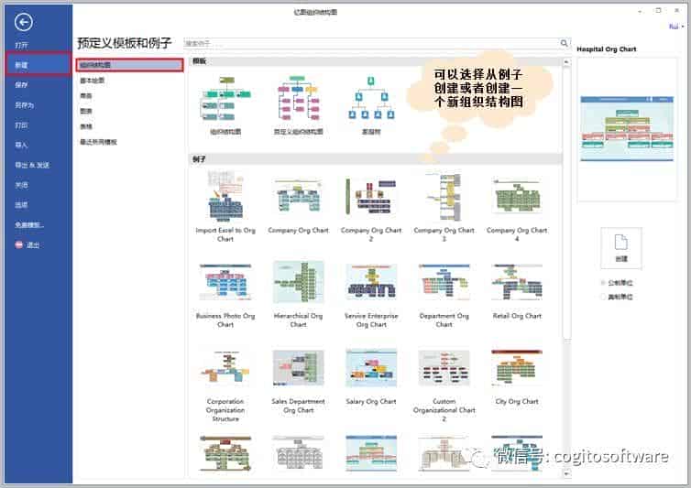Select the 美制单位 radio button
Image resolution: width=691 pixels, height=488 pixels.
pyautogui.click(x=602, y=297)
